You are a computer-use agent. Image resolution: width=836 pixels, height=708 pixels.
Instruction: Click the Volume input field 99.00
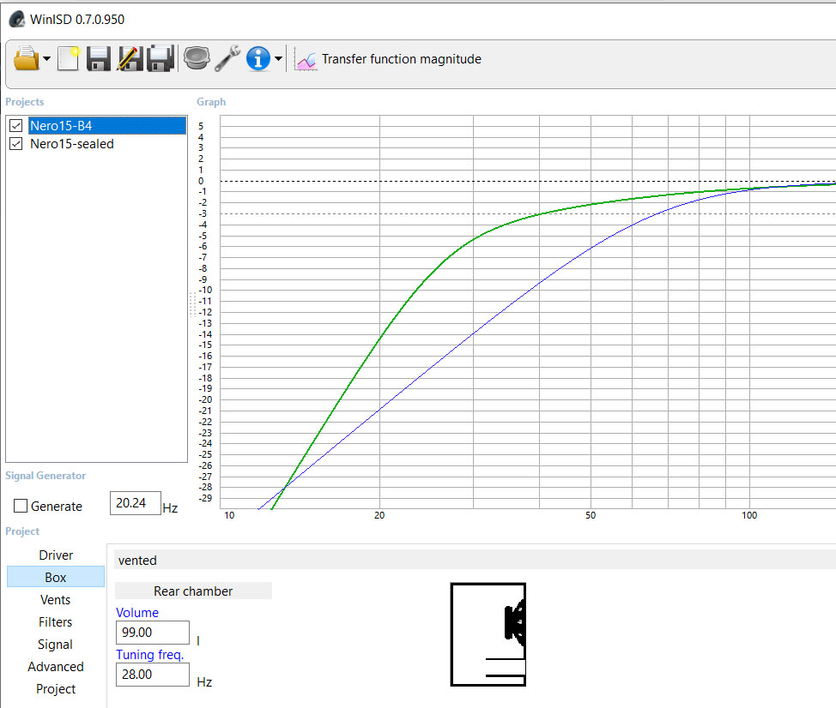153,633
